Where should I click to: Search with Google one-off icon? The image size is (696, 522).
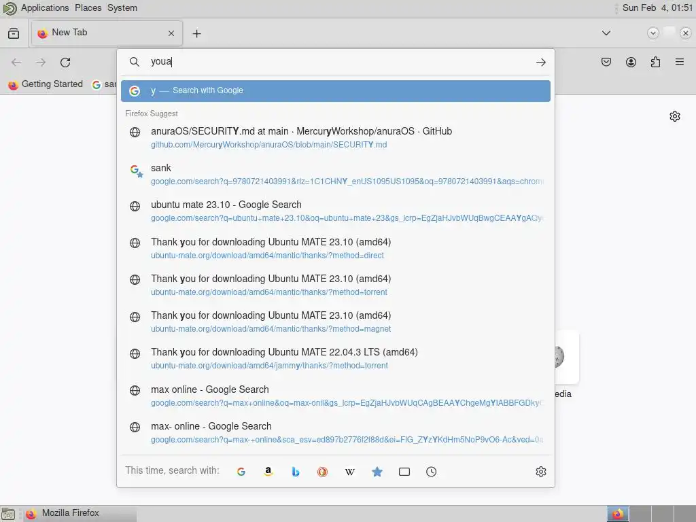[x=241, y=472]
